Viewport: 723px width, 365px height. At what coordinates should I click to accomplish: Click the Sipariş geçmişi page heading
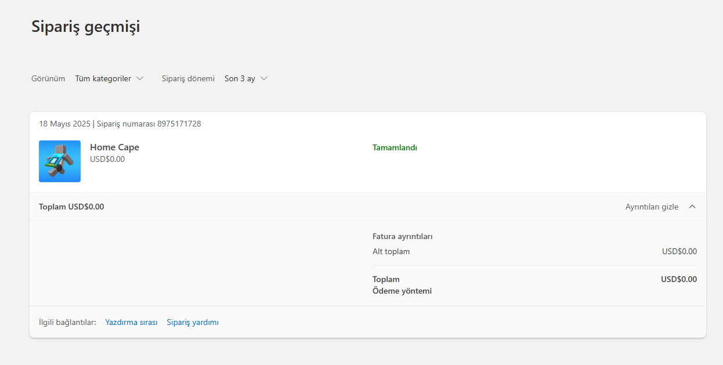[x=85, y=27]
